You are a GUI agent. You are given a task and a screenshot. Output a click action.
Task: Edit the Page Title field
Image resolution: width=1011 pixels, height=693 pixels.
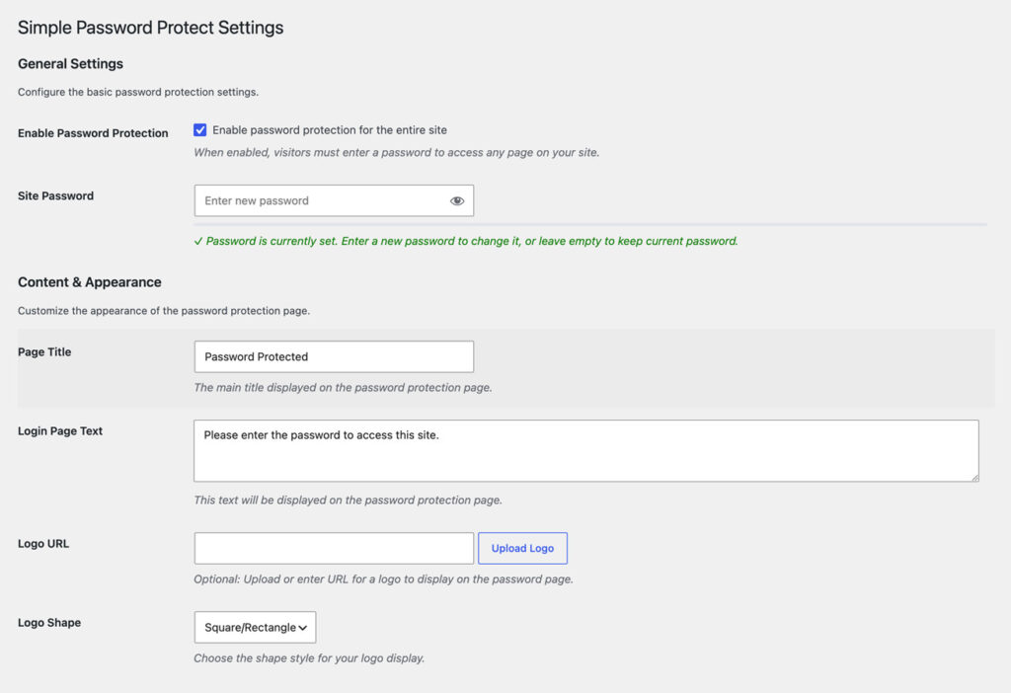click(334, 356)
